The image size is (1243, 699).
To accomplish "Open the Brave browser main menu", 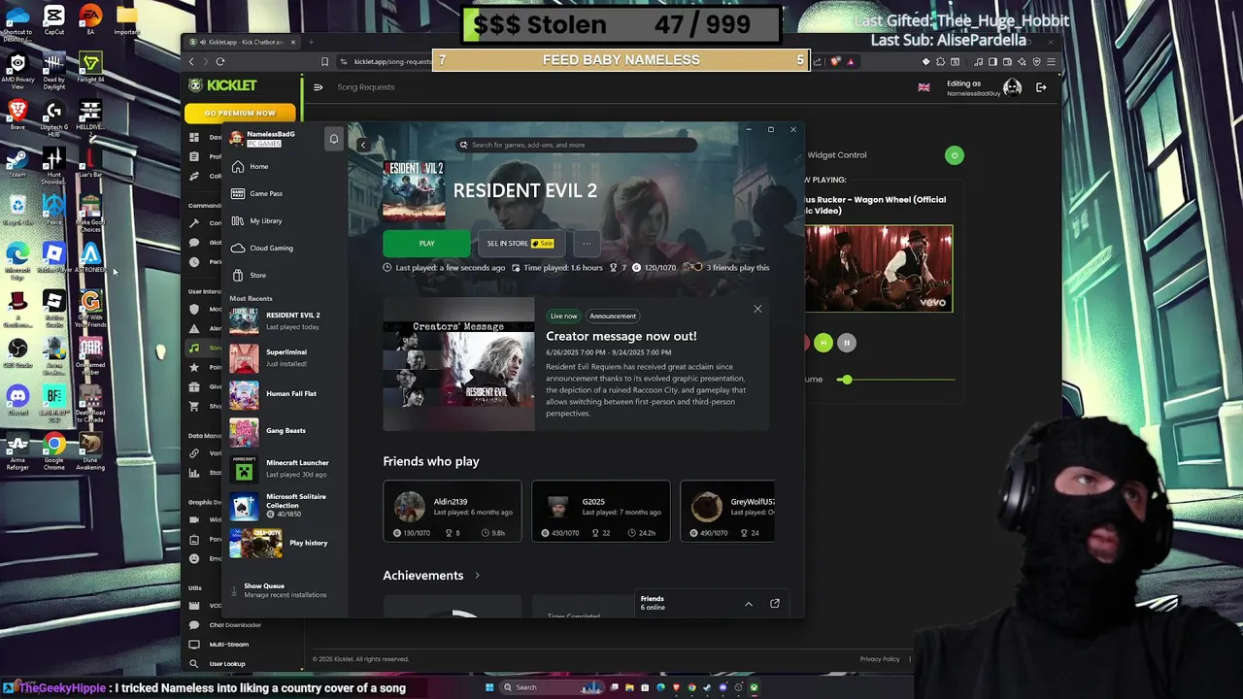I will [1051, 62].
